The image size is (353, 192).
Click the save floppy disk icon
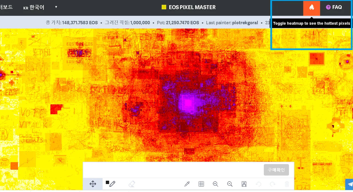point(244,184)
